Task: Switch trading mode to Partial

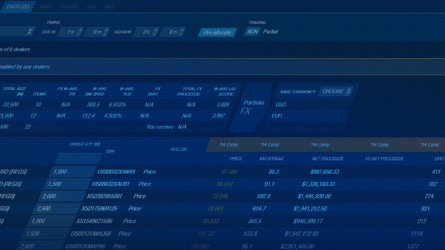Action: (x=271, y=32)
